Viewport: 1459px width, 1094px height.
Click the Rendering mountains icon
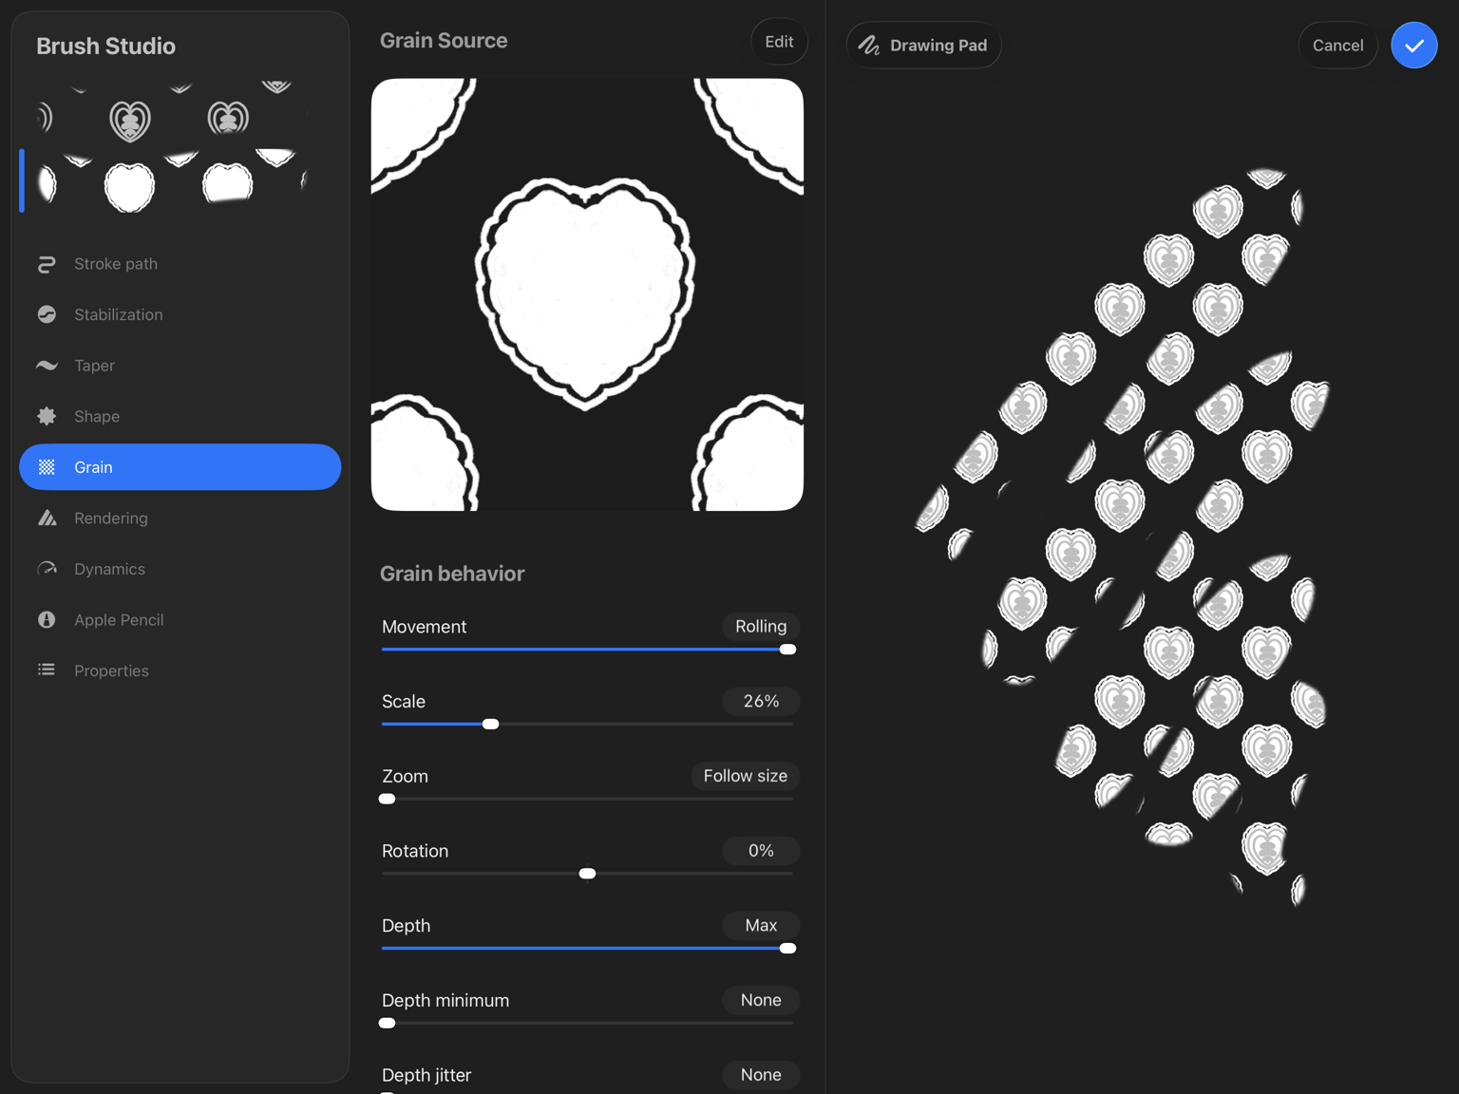tap(47, 518)
